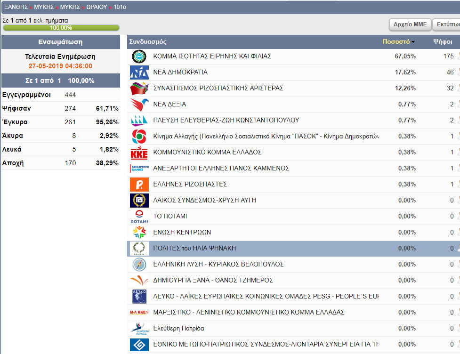Screen dimensions: 460x354
Task: Click the 12,26% percentage value
Action: pyautogui.click(x=405, y=88)
